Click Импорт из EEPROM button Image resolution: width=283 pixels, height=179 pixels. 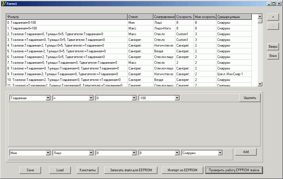[x=182, y=170]
